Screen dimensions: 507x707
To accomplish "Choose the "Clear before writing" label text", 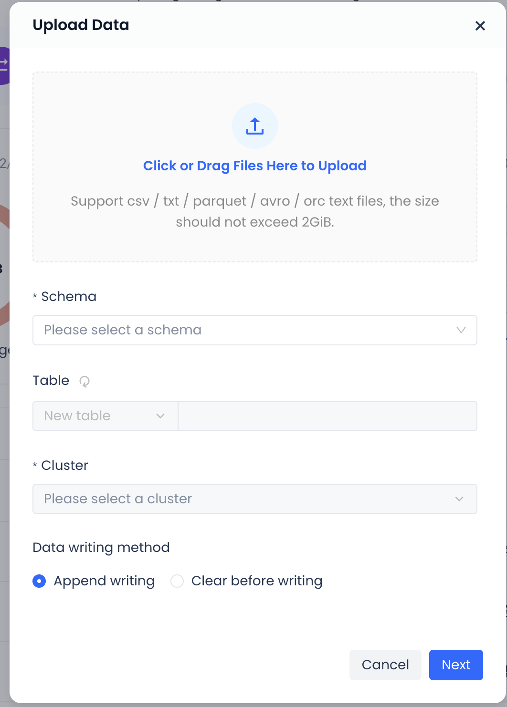I will [x=257, y=581].
